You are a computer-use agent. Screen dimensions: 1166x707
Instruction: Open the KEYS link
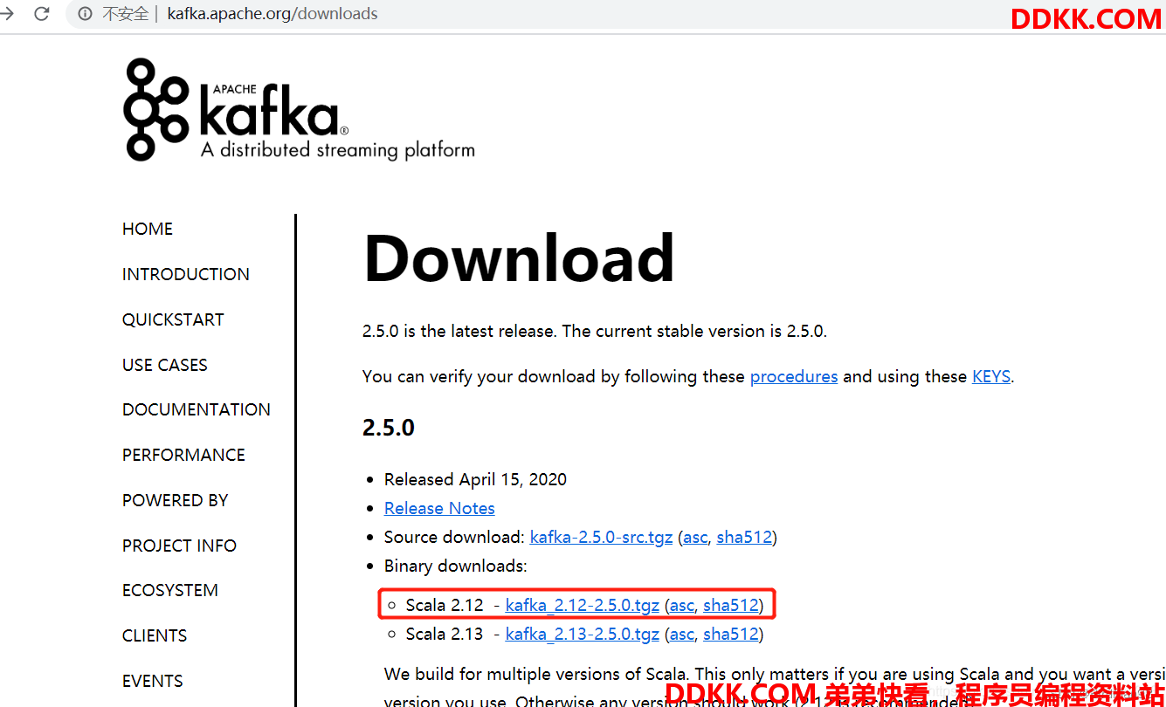click(991, 376)
